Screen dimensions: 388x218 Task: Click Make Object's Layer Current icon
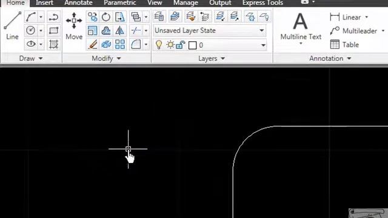tap(175, 16)
